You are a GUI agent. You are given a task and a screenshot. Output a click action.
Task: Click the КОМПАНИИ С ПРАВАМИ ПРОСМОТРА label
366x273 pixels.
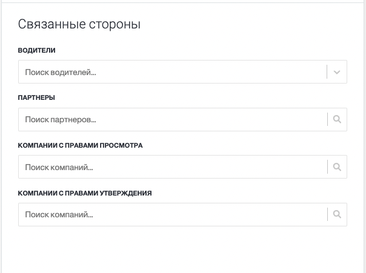point(81,145)
